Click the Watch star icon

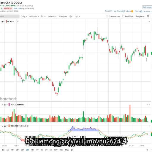[x=141, y=11]
